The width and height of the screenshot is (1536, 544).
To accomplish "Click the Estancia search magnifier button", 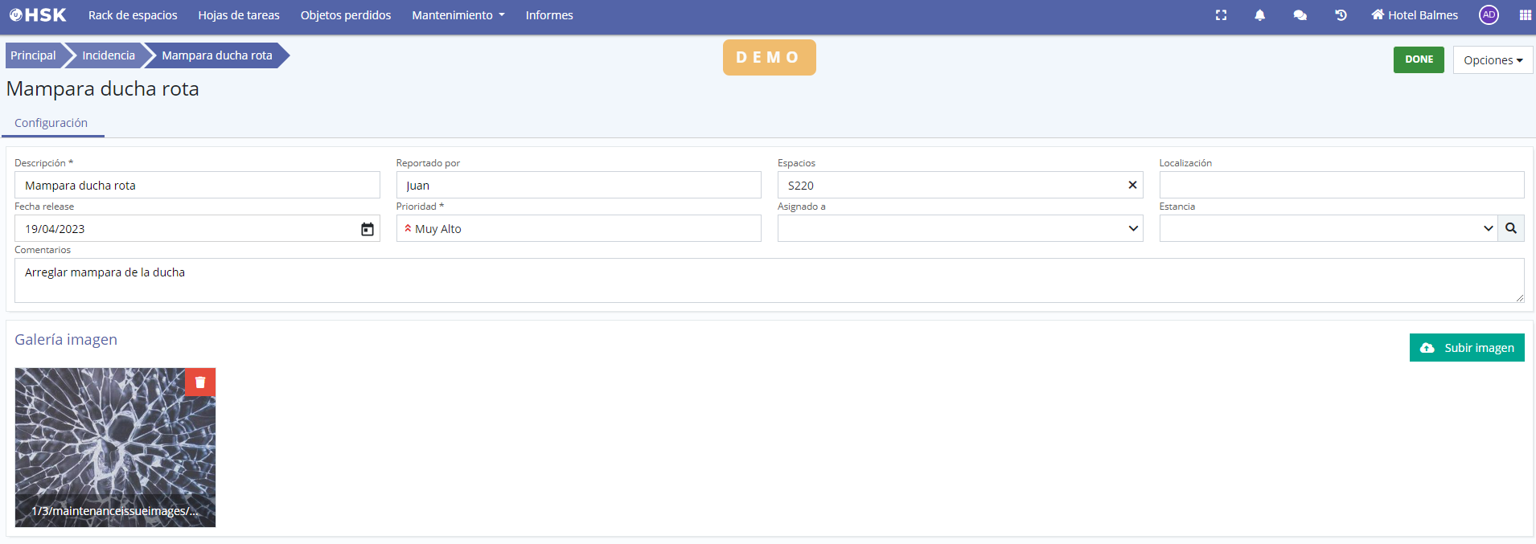I will (1510, 229).
